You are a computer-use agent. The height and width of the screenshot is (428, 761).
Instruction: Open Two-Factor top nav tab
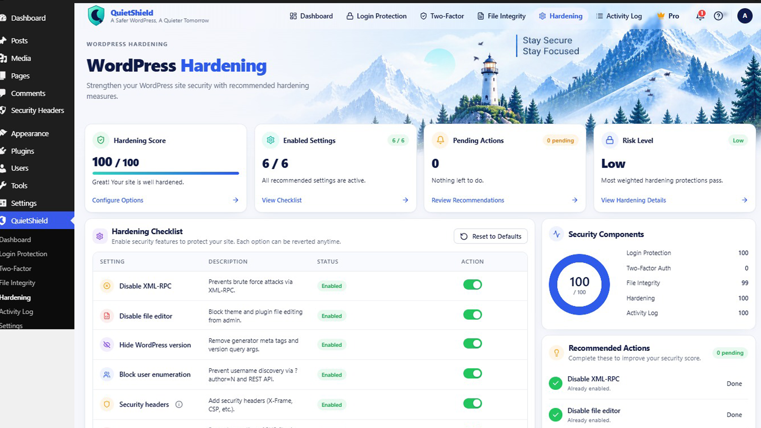(442, 16)
